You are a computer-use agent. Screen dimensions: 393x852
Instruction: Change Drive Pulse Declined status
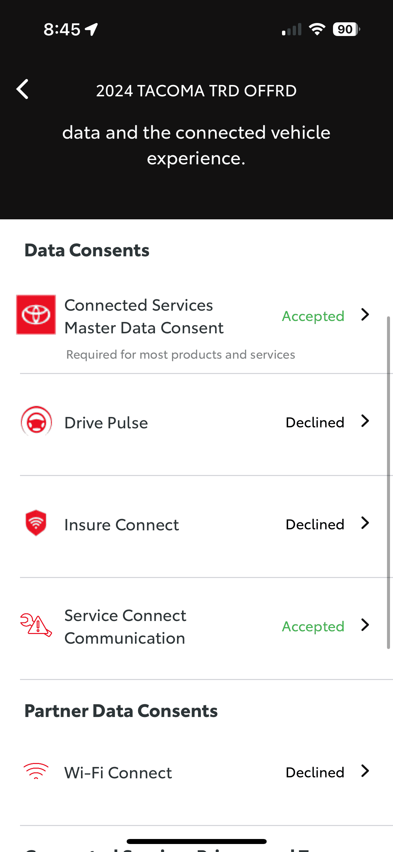point(315,423)
